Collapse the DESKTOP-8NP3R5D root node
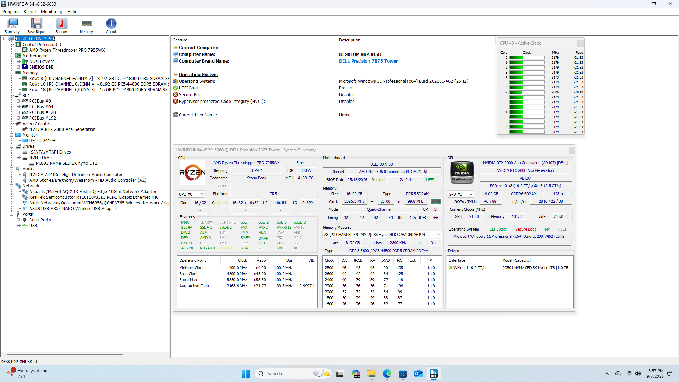Screen dimensions: 679x382 click(5, 39)
